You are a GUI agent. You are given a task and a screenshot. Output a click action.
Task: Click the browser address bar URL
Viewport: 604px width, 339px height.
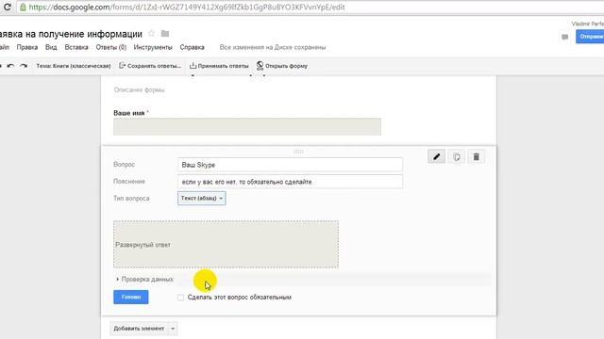(187, 7)
